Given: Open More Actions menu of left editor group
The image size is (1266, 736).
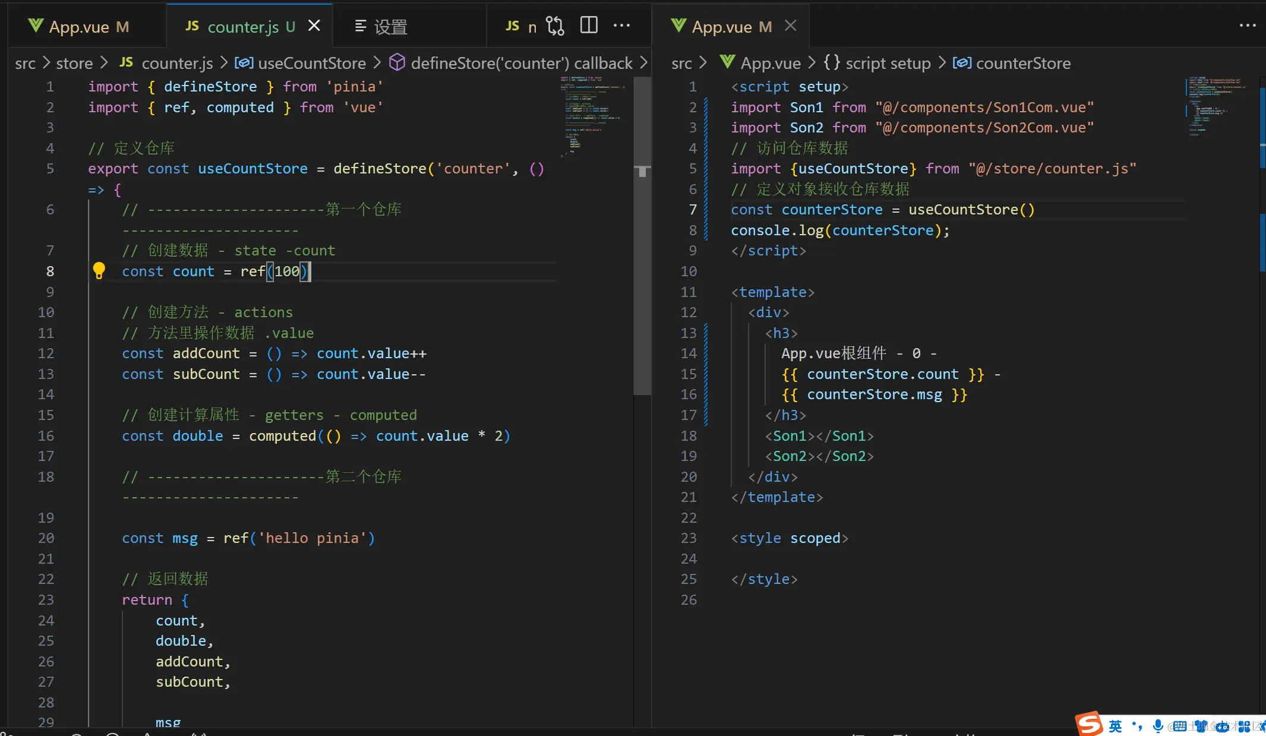Looking at the screenshot, I should (x=622, y=26).
